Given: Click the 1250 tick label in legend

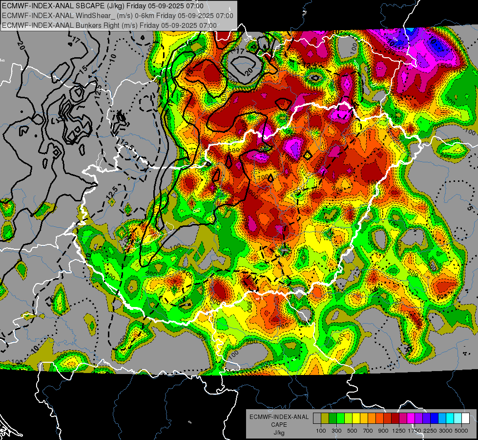Looking at the screenshot, I should 399,431.
